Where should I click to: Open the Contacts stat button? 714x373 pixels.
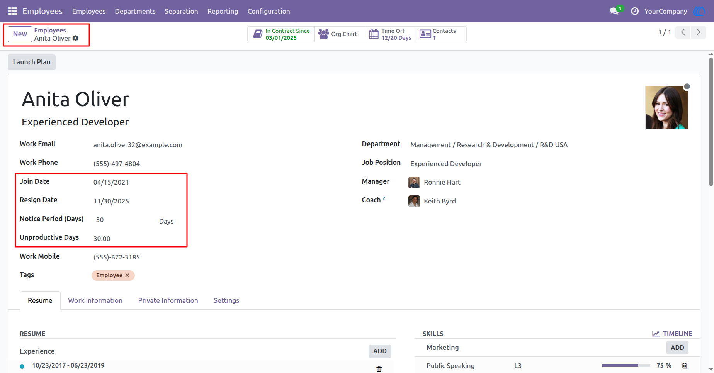pos(441,34)
